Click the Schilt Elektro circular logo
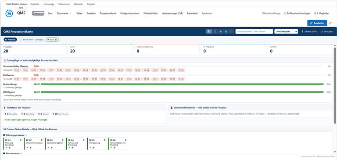Viewport: 337px width, 160px height. (x=9, y=13)
